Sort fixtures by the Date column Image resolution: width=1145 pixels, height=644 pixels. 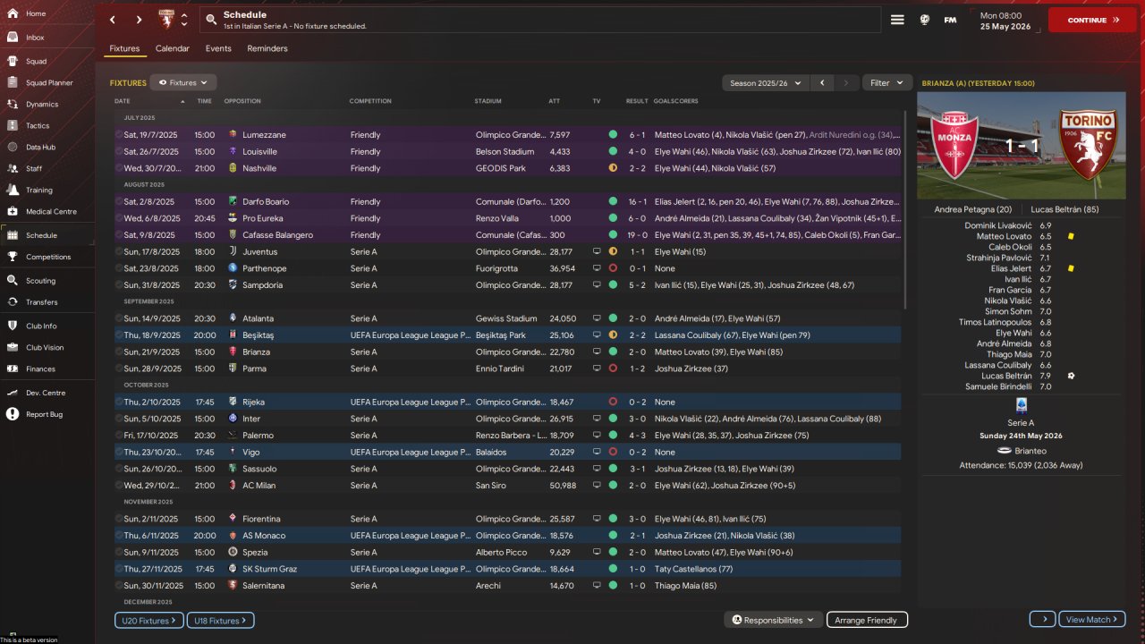point(123,101)
